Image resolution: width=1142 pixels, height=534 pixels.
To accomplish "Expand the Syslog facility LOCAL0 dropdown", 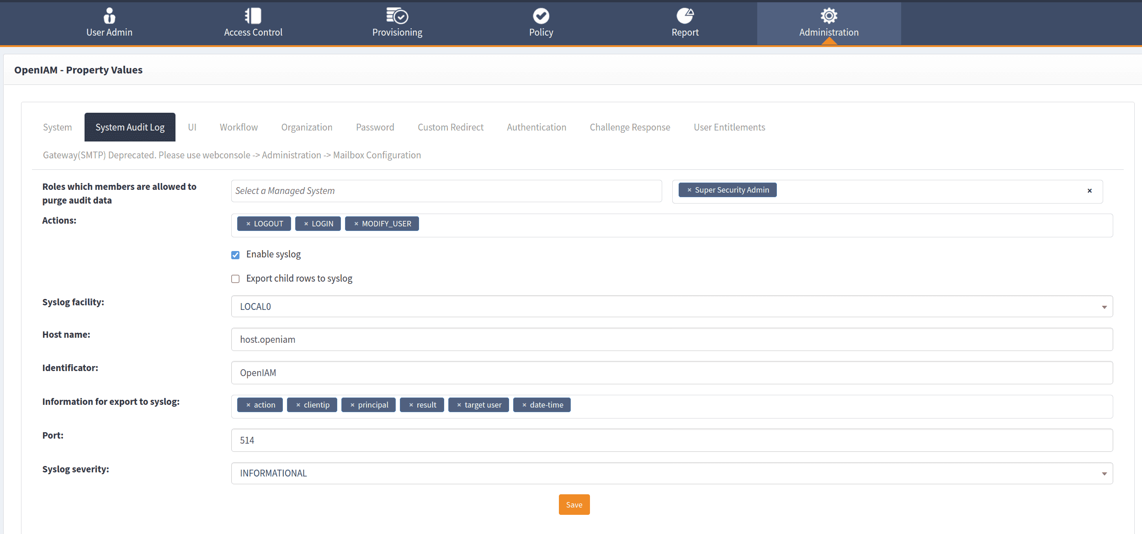I will [x=672, y=307].
